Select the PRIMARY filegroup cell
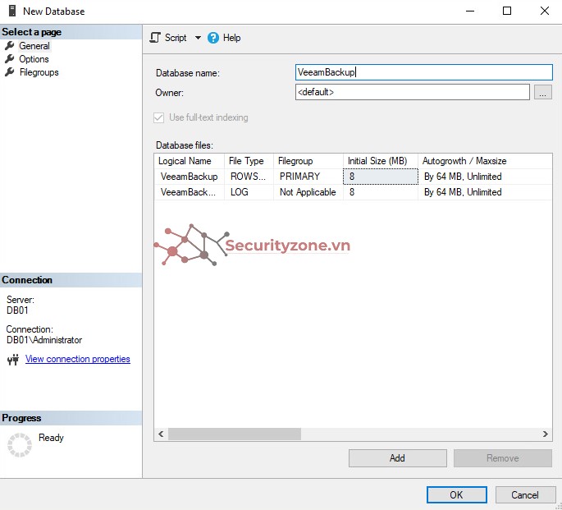Screen dimensions: 562x510 click(308, 177)
